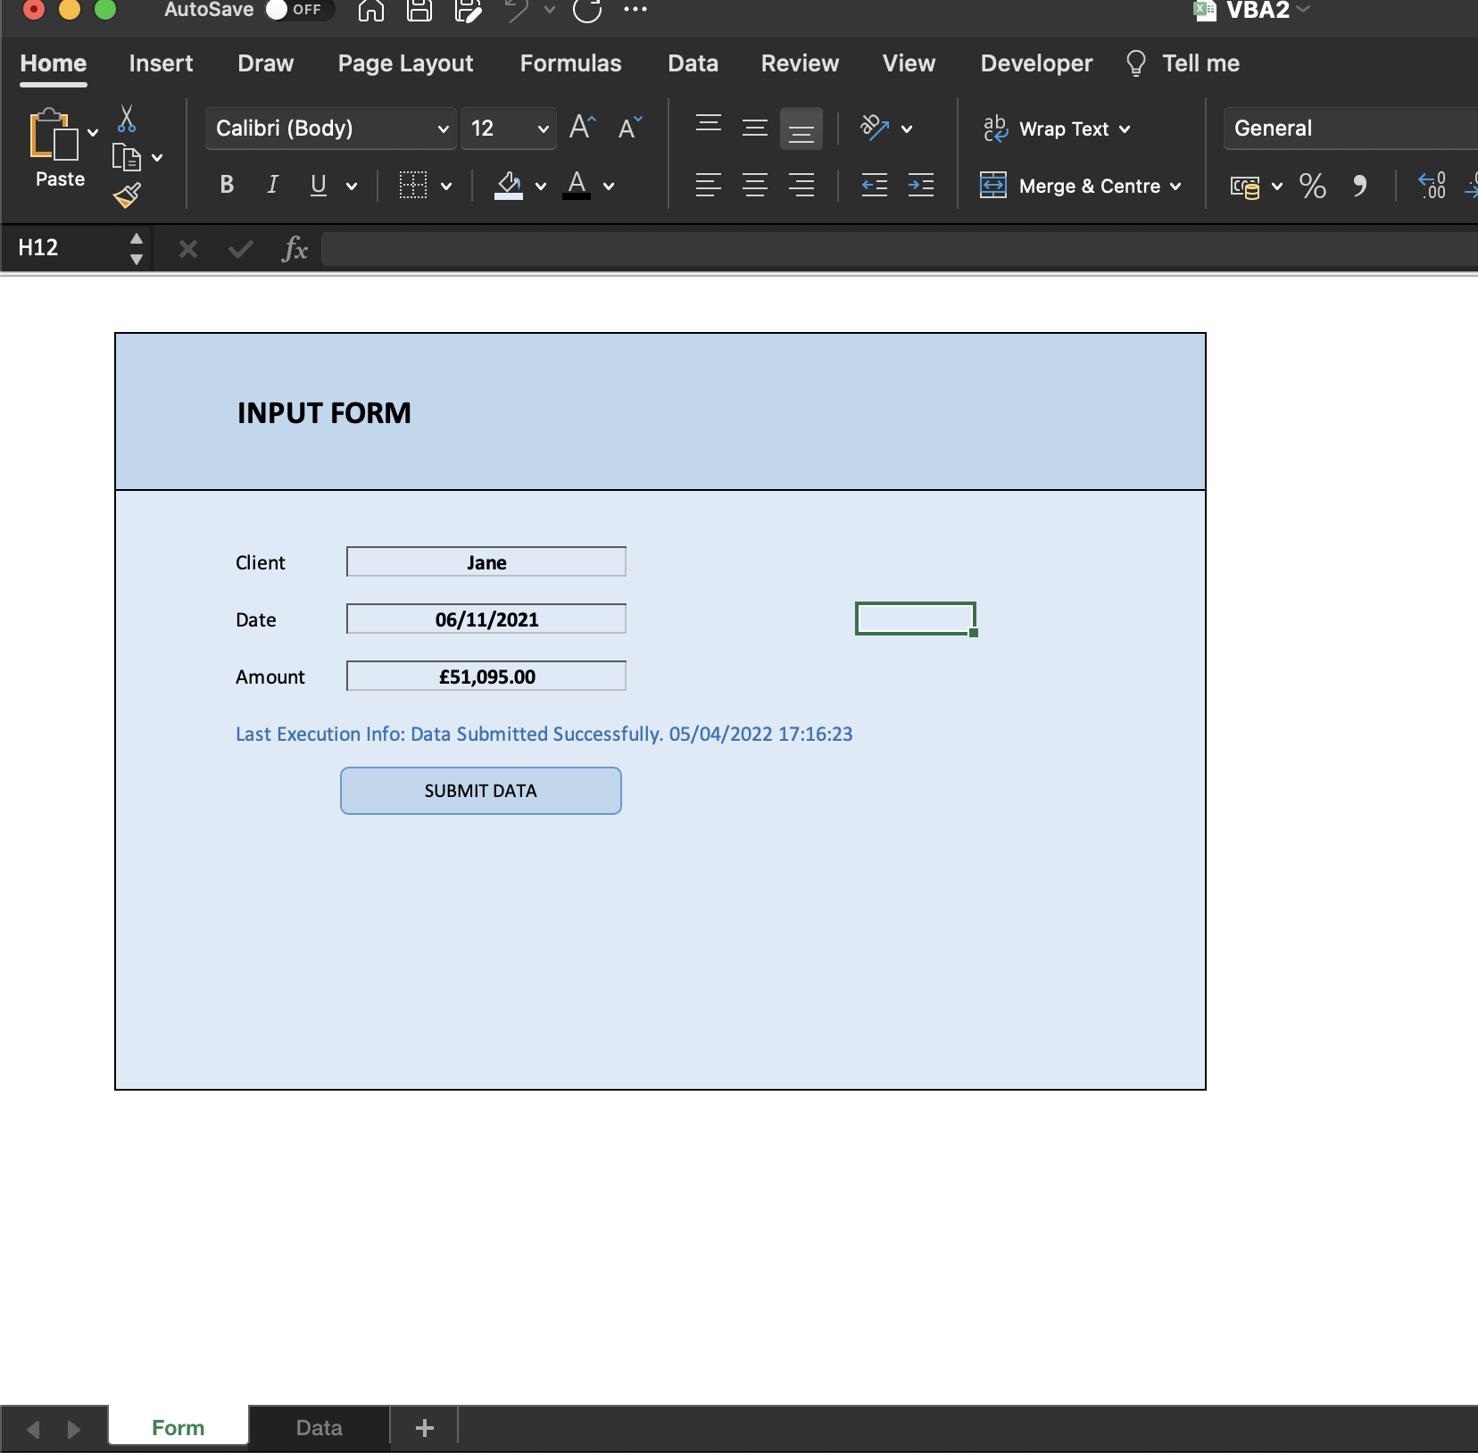Center text horizontally in cell
The image size is (1478, 1453).
click(x=755, y=186)
